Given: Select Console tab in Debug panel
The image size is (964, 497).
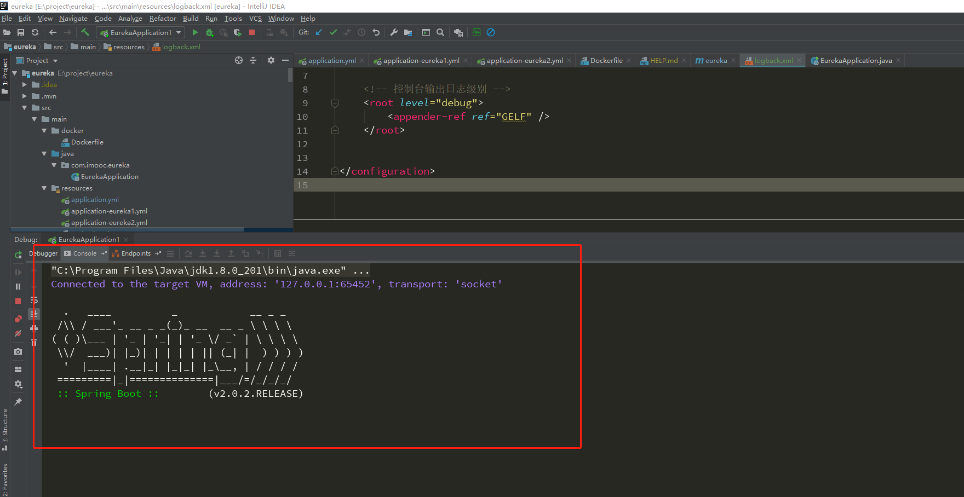Looking at the screenshot, I should click(x=84, y=253).
